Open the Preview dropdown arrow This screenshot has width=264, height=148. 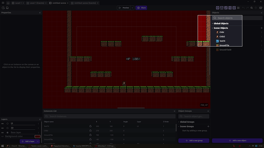(132, 8)
